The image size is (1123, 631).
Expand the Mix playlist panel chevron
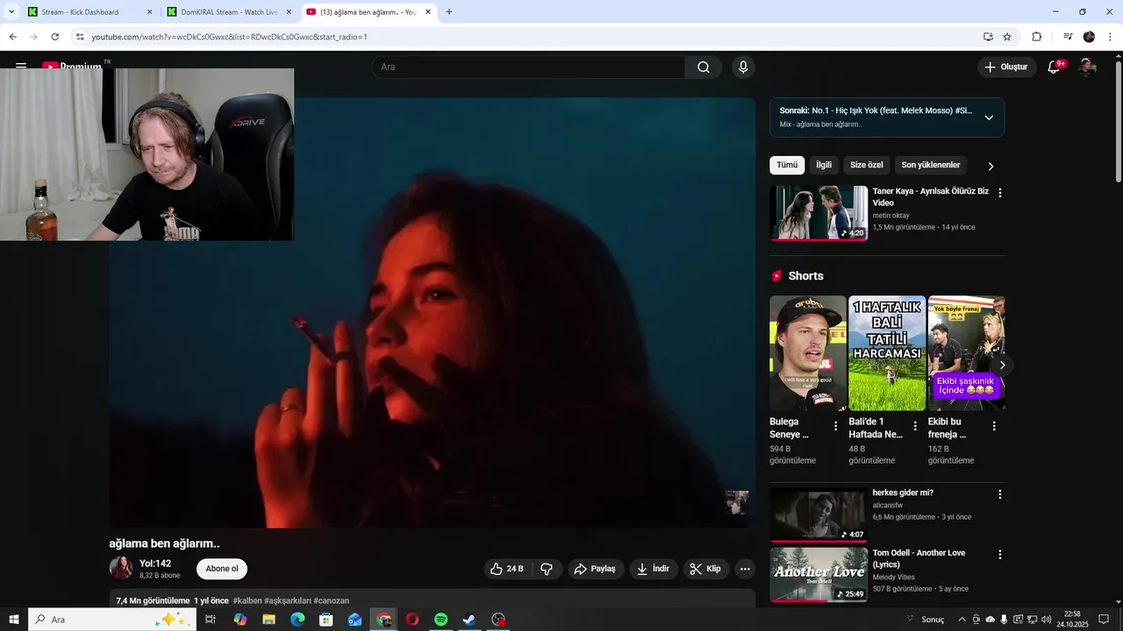coord(989,117)
